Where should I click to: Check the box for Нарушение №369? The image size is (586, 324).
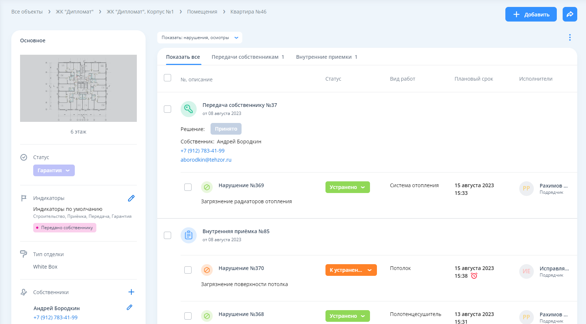click(188, 187)
